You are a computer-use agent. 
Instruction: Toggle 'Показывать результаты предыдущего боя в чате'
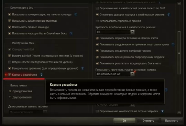click(x=97, y=63)
